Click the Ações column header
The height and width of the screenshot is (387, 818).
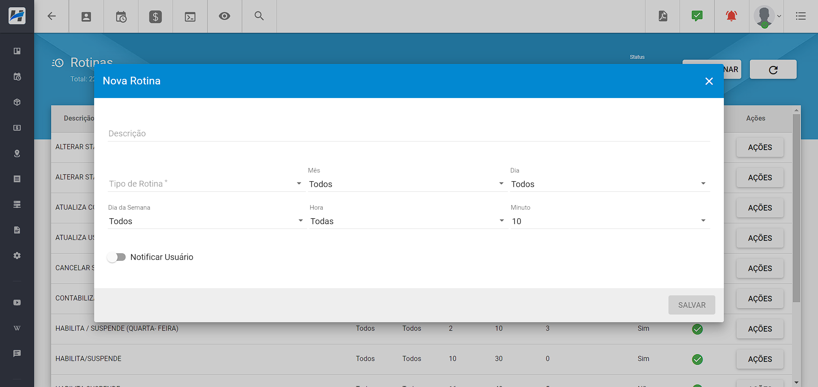(x=756, y=118)
